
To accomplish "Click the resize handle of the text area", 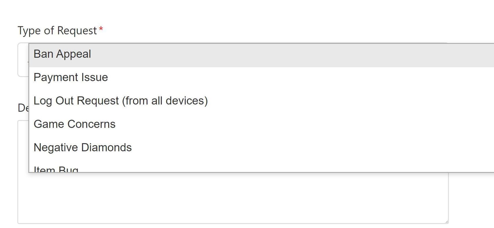I will 446,221.
